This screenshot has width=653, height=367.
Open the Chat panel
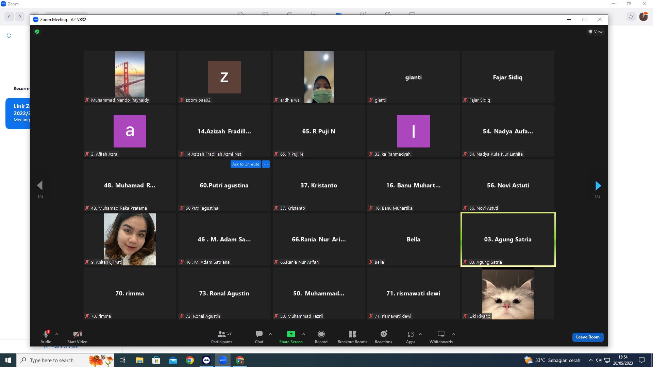pos(259,337)
